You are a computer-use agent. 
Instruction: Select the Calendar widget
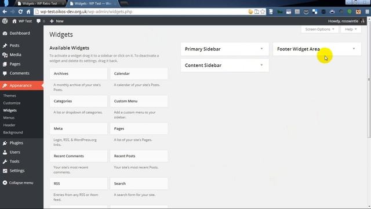click(x=139, y=74)
